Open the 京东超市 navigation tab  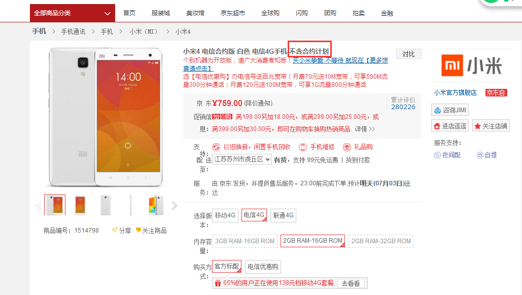tap(232, 13)
